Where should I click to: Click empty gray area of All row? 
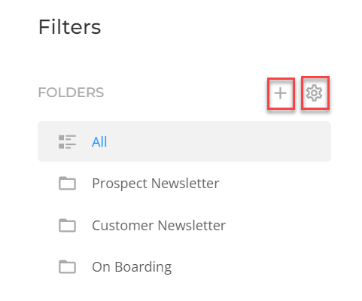coord(218,141)
